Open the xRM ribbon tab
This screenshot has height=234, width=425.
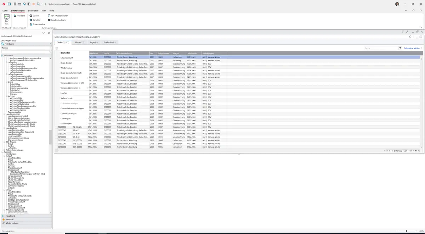tap(44, 11)
